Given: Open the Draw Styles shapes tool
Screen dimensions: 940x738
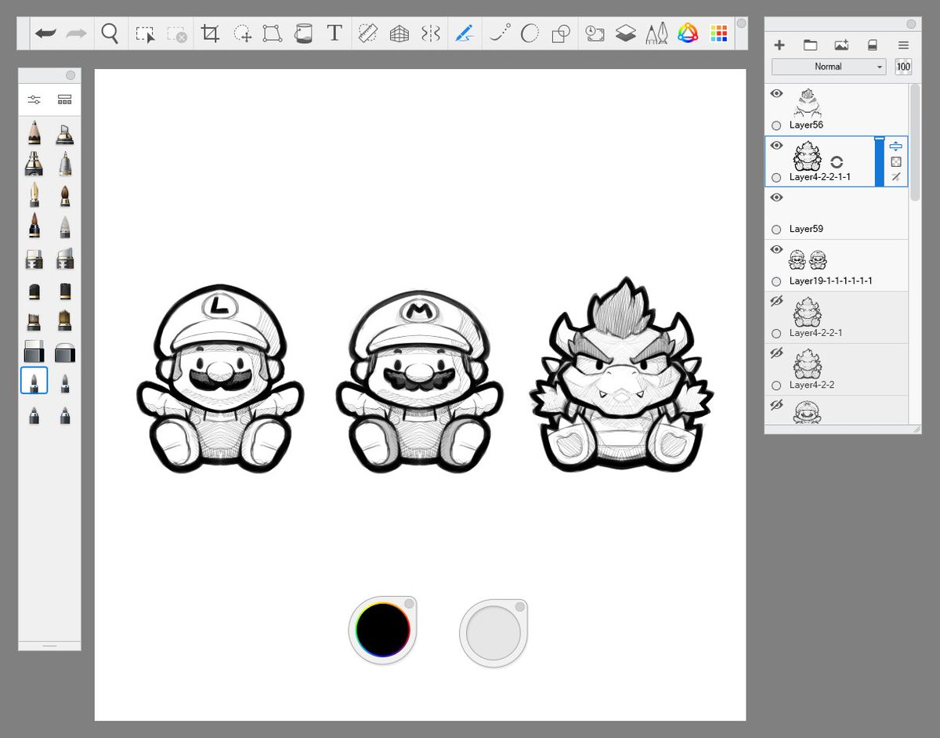Looking at the screenshot, I should [561, 34].
